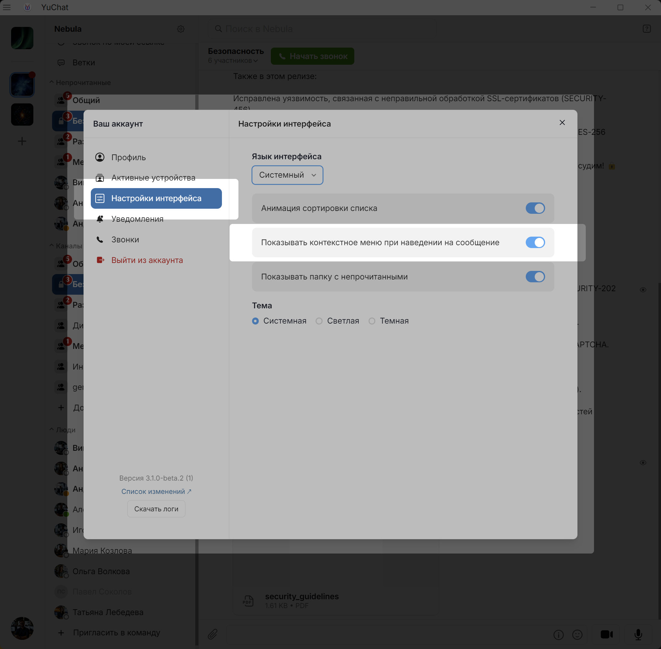Viewport: 661px width, 649px height.
Task: Click the Ветки threads icon
Action: pyautogui.click(x=61, y=63)
